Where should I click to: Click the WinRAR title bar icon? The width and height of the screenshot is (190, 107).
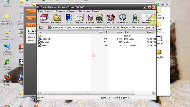39,7
